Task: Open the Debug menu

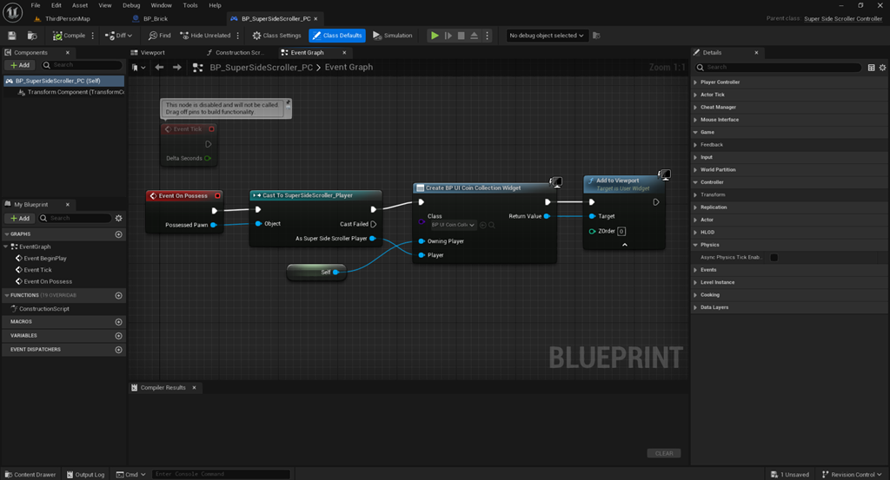Action: point(131,5)
